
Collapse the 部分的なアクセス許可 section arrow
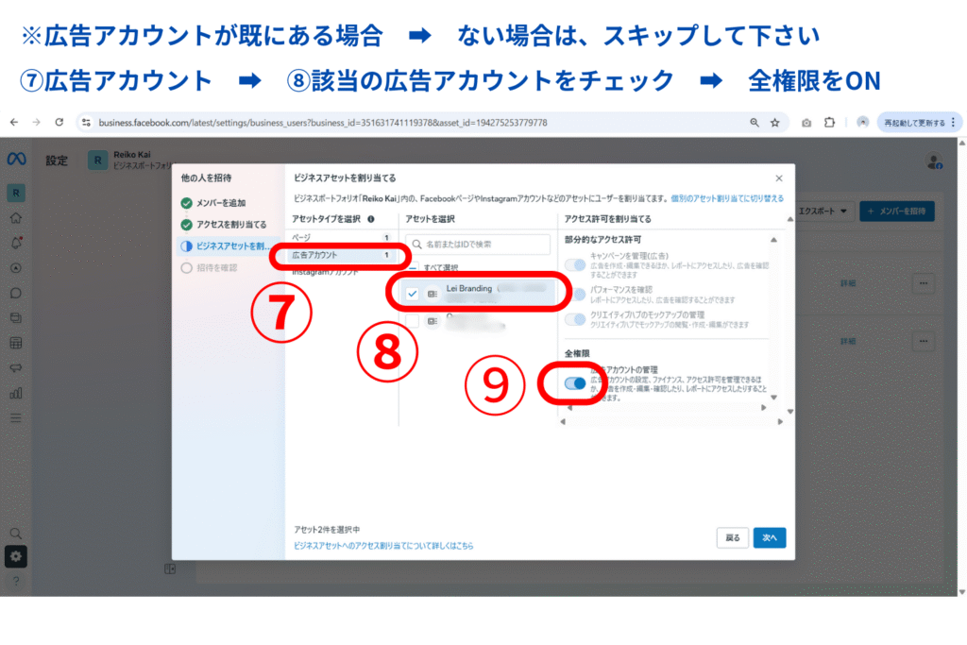click(773, 239)
